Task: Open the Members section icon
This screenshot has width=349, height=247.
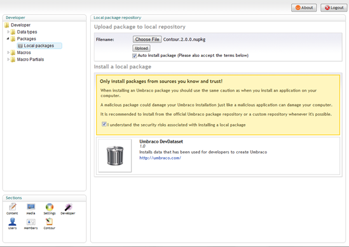Action: tap(31, 222)
